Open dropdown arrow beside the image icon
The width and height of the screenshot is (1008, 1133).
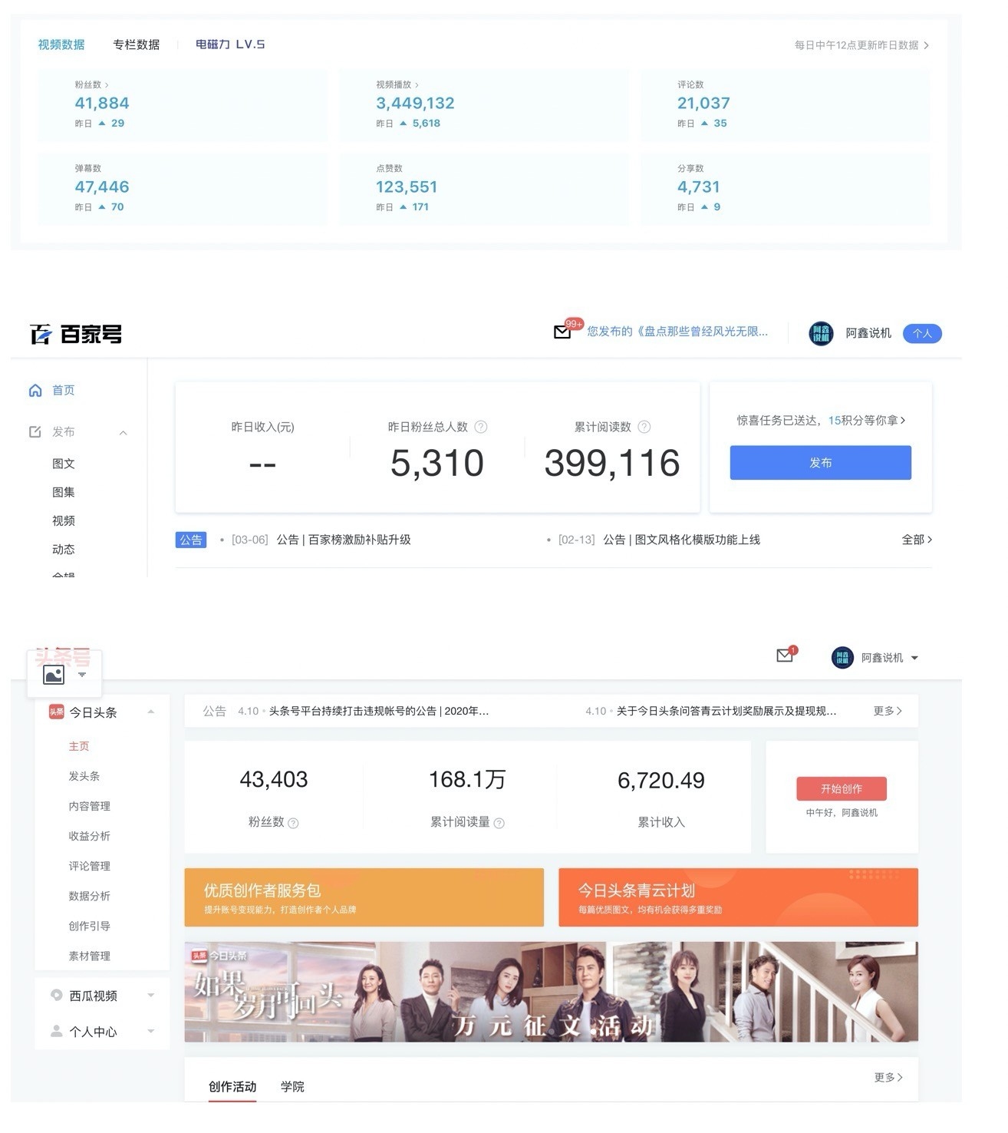coord(82,676)
